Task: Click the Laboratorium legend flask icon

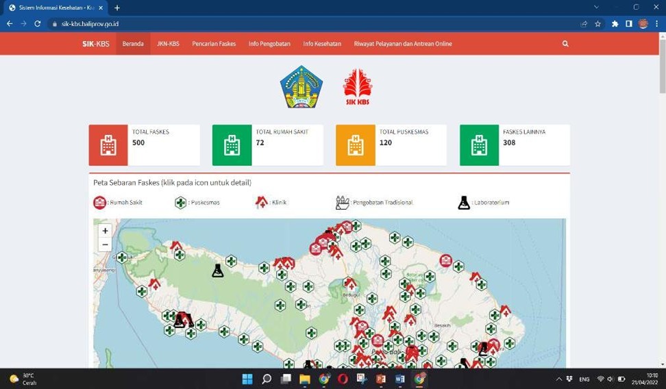Action: (464, 203)
